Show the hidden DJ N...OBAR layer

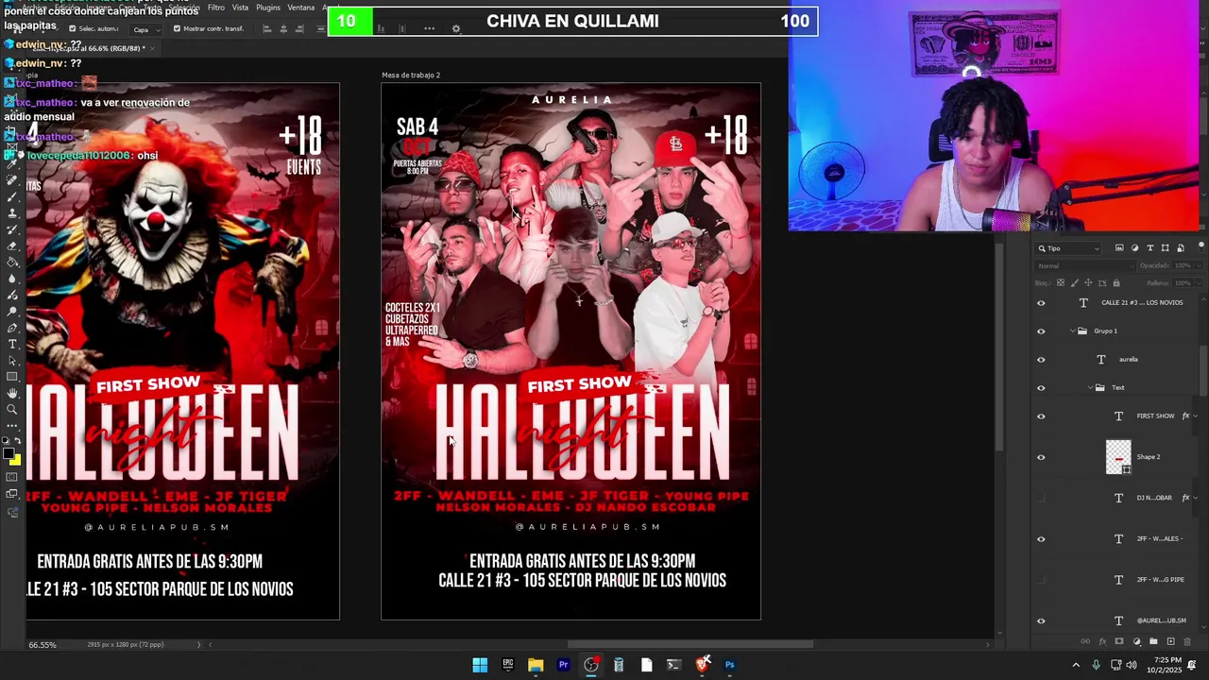click(1041, 498)
